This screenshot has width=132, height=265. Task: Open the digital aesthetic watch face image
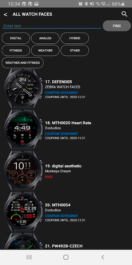coord(23,171)
